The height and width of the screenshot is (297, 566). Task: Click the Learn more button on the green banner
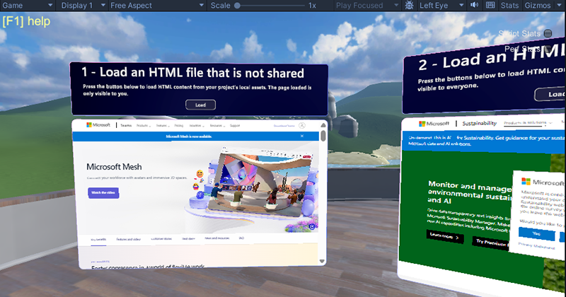click(445, 236)
